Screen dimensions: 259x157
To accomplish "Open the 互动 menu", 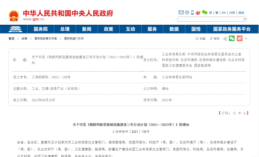I will pyautogui.click(x=130, y=29).
